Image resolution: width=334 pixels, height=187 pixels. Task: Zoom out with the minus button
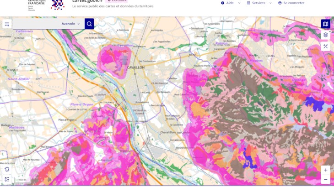(x=325, y=180)
